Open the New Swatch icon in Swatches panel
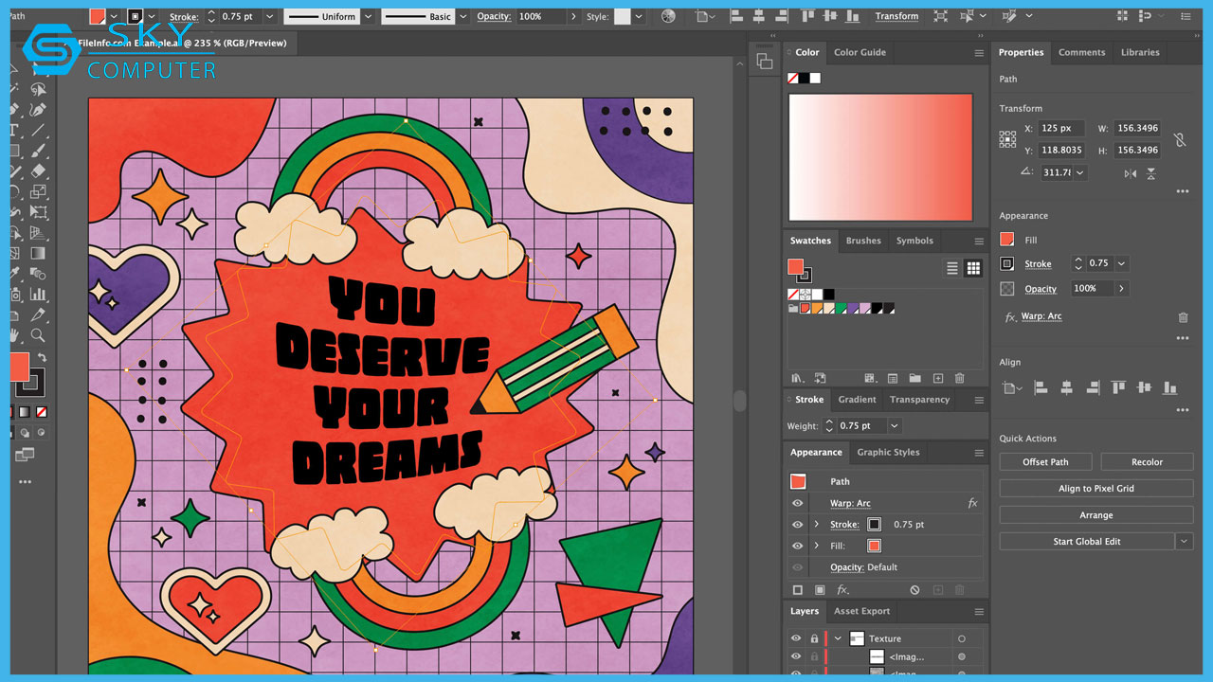 [938, 378]
